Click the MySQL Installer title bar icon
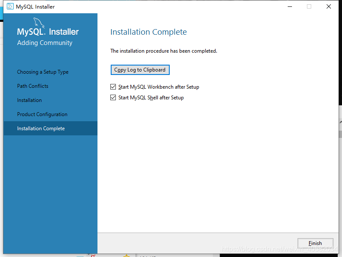 (x=10, y=6)
